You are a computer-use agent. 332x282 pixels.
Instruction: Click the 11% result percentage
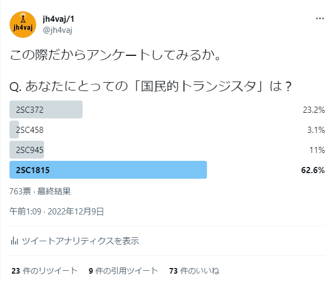[317, 150]
